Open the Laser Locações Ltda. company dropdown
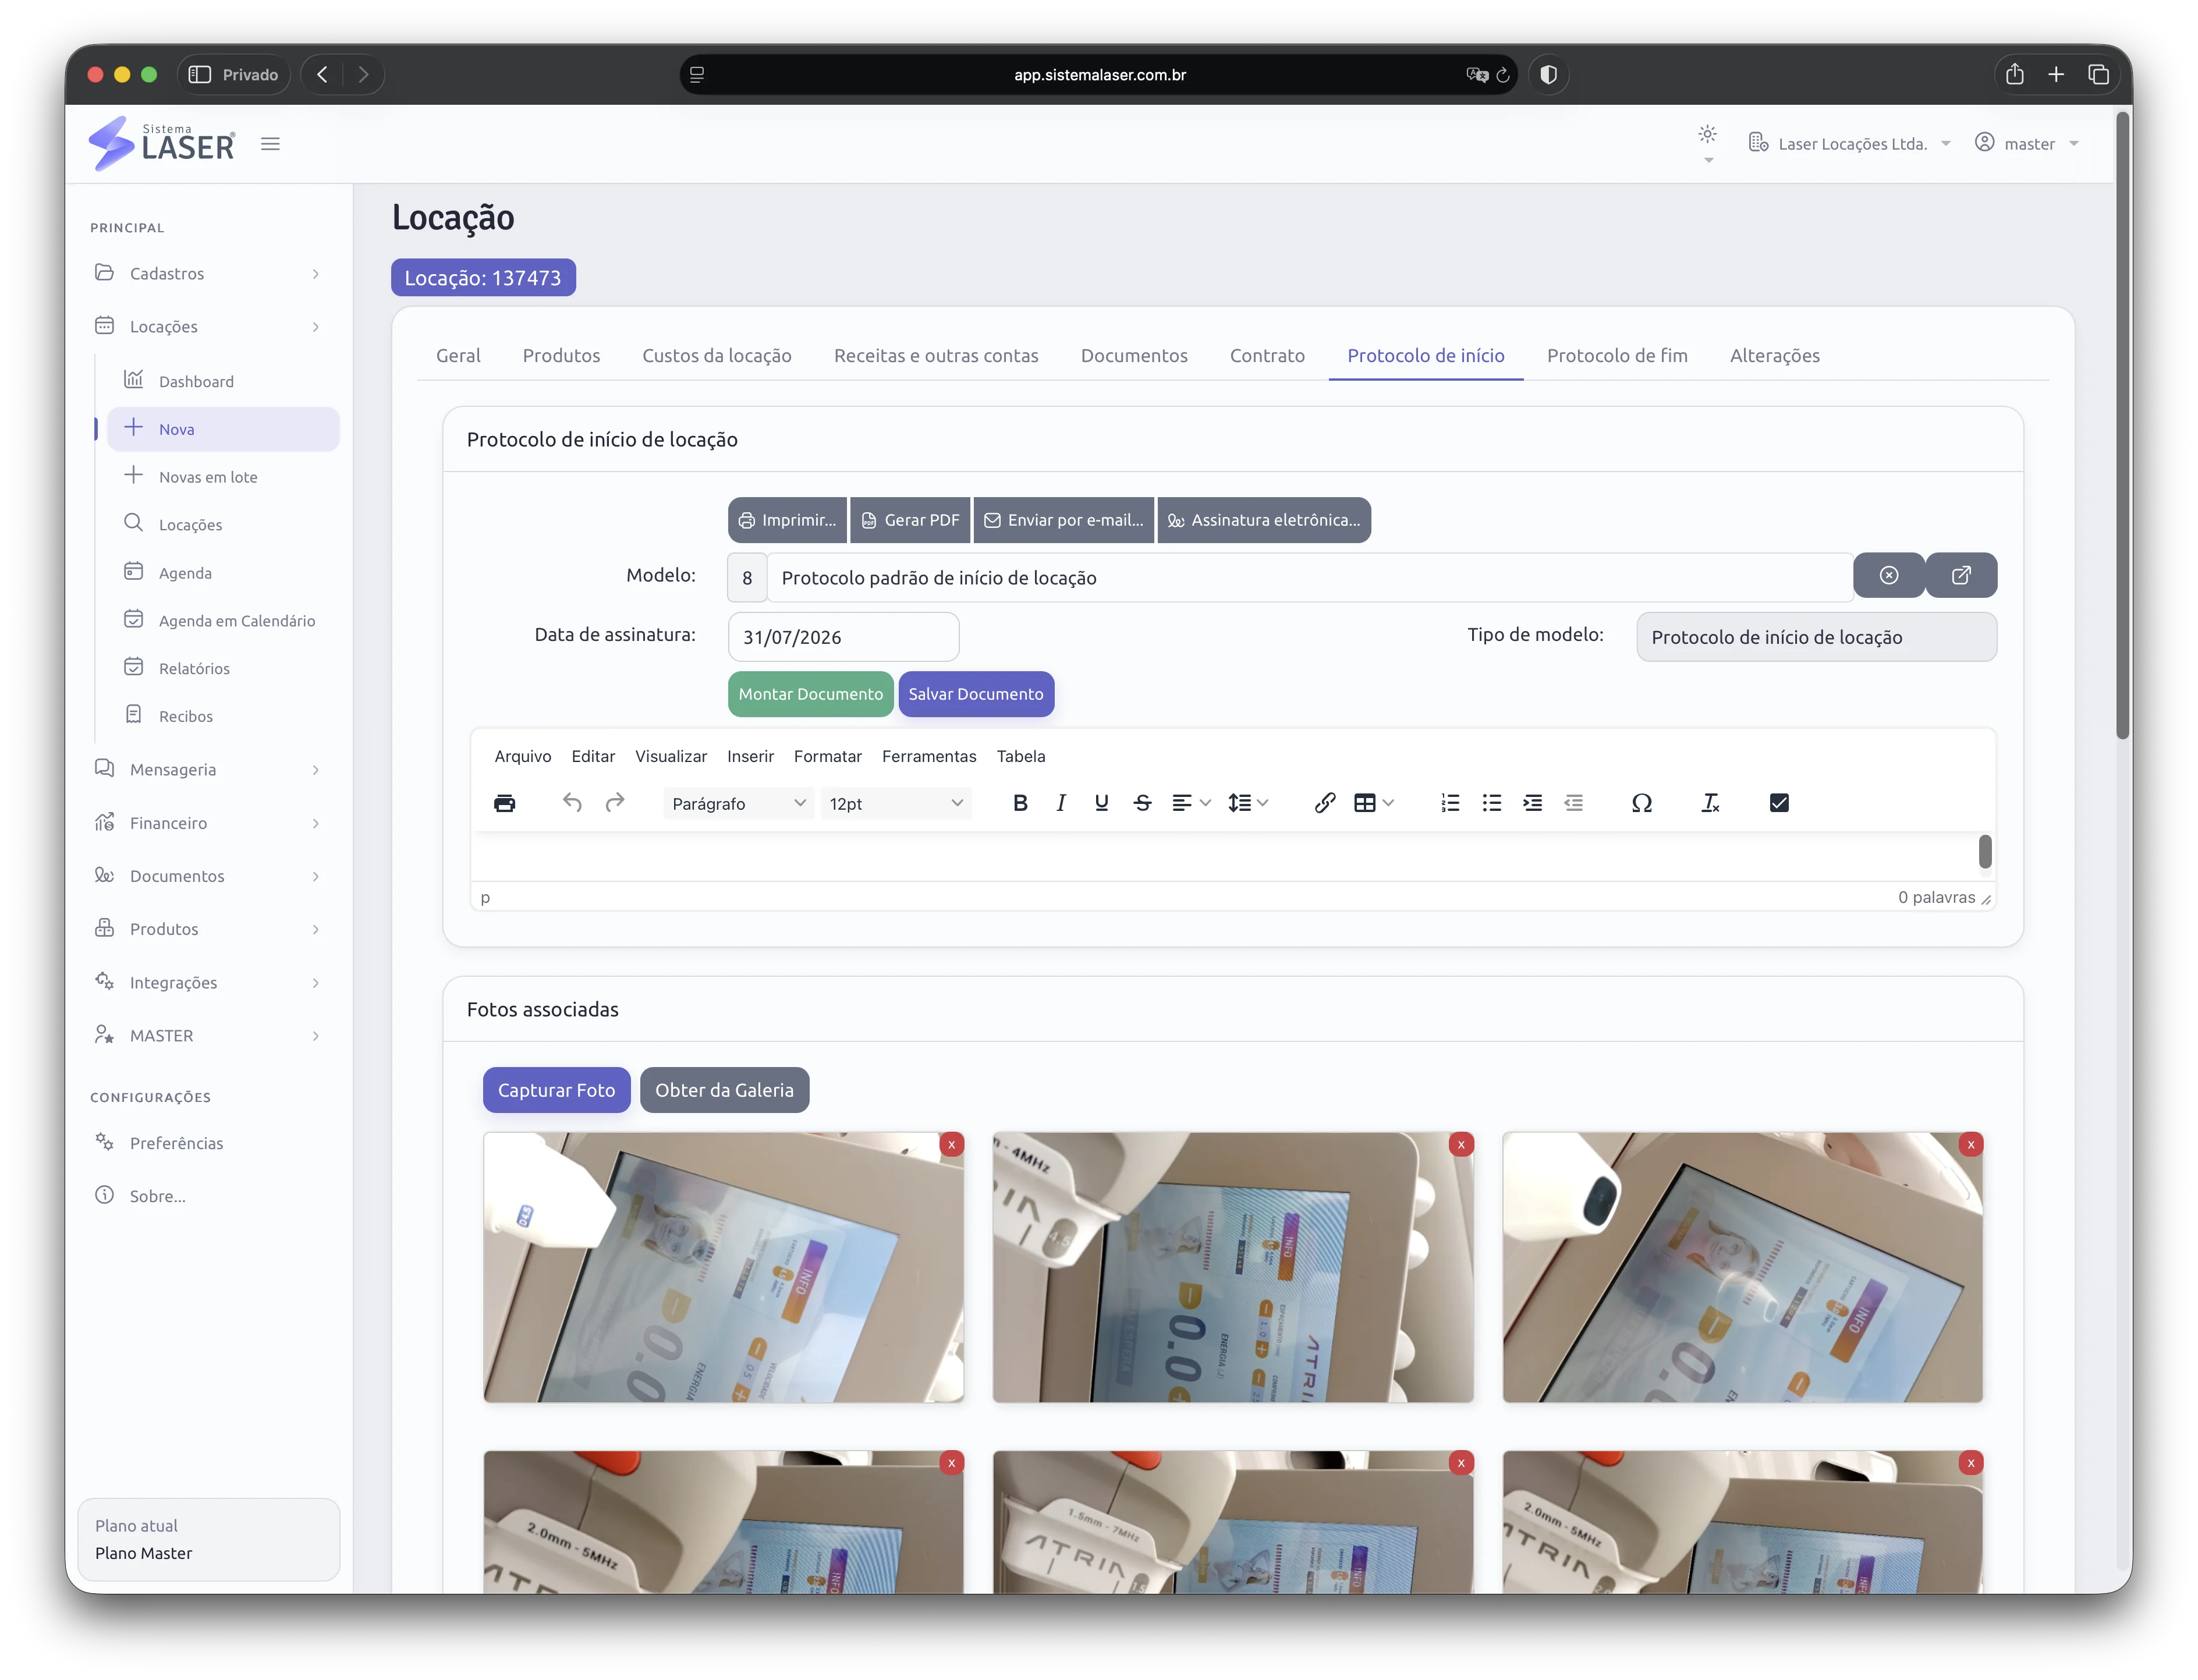The height and width of the screenshot is (1680, 2198). pyautogui.click(x=1850, y=144)
